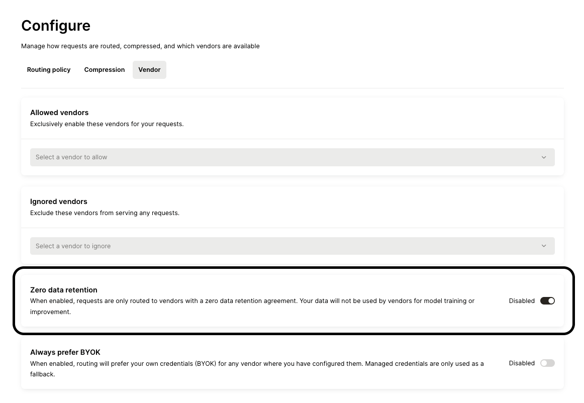584x403 pixels.
Task: Click inside the vendor allow input field
Action: (151, 157)
